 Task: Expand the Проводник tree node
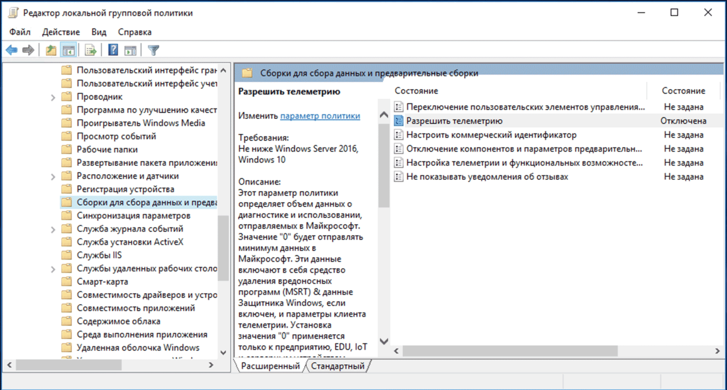53,96
